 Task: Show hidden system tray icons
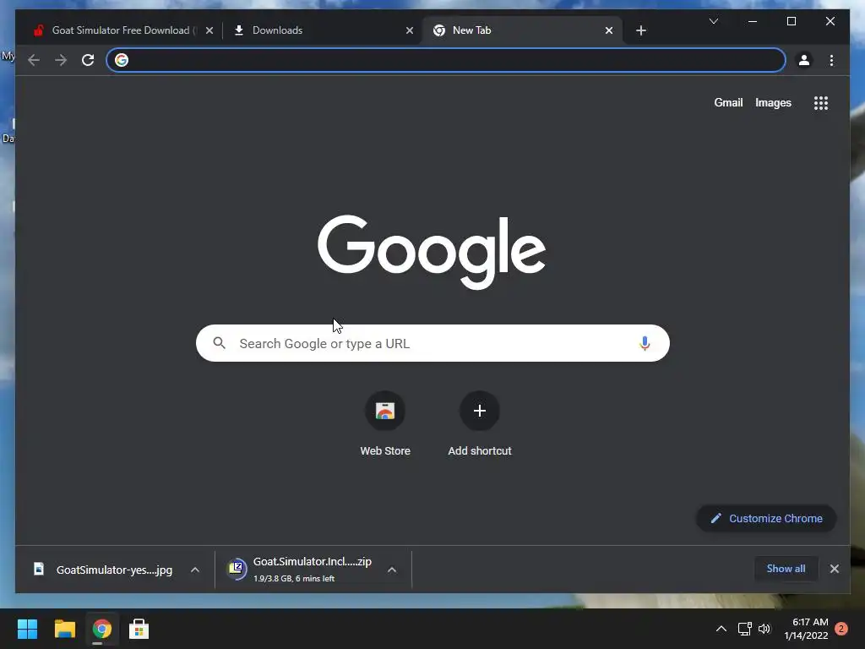[x=721, y=629]
